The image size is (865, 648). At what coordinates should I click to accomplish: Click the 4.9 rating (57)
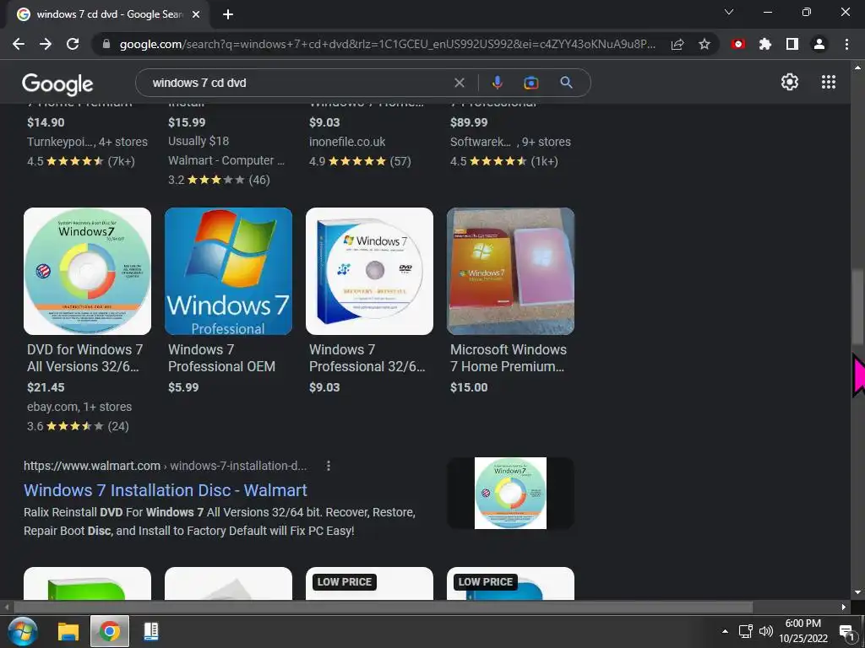[x=360, y=161]
